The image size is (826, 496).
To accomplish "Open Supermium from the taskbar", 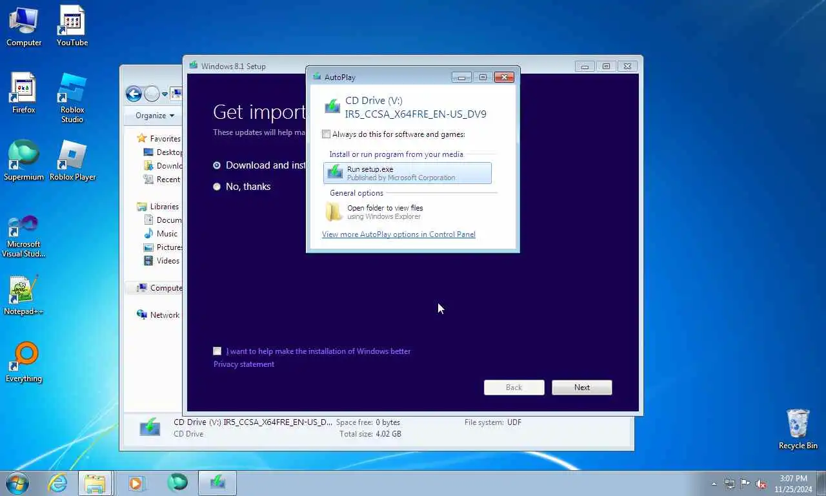I will coord(177,482).
